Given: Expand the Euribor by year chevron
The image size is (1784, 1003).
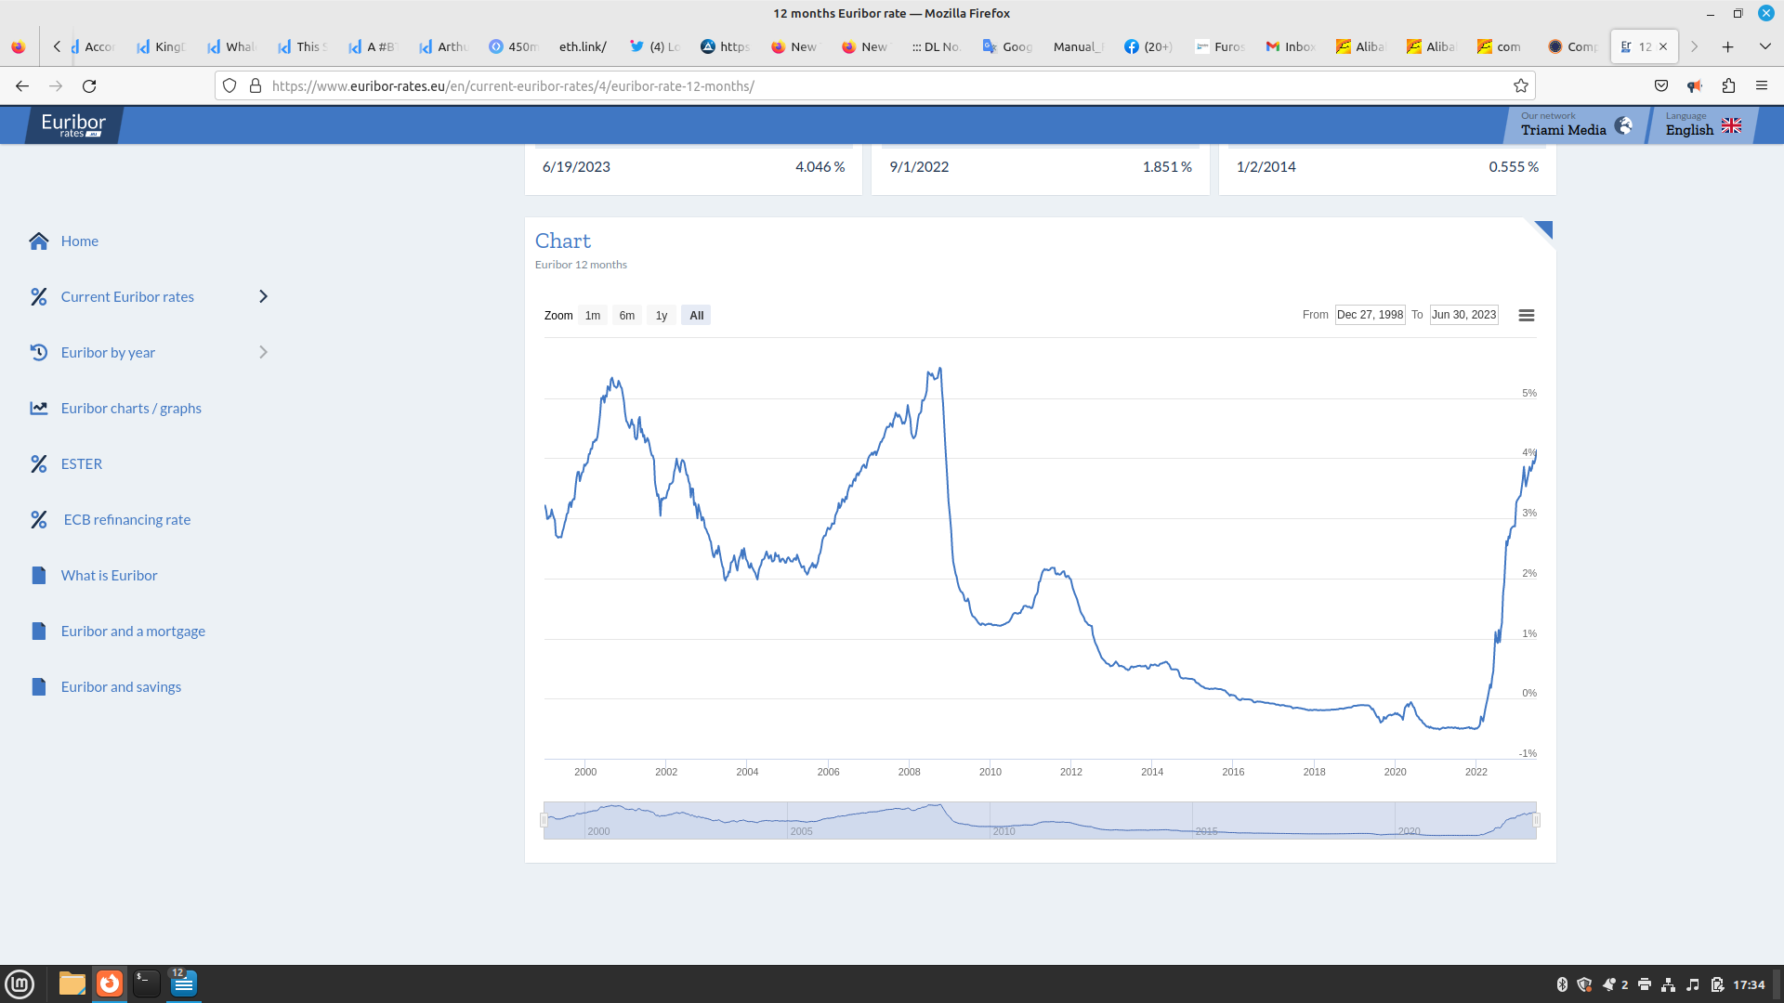Looking at the screenshot, I should (263, 353).
